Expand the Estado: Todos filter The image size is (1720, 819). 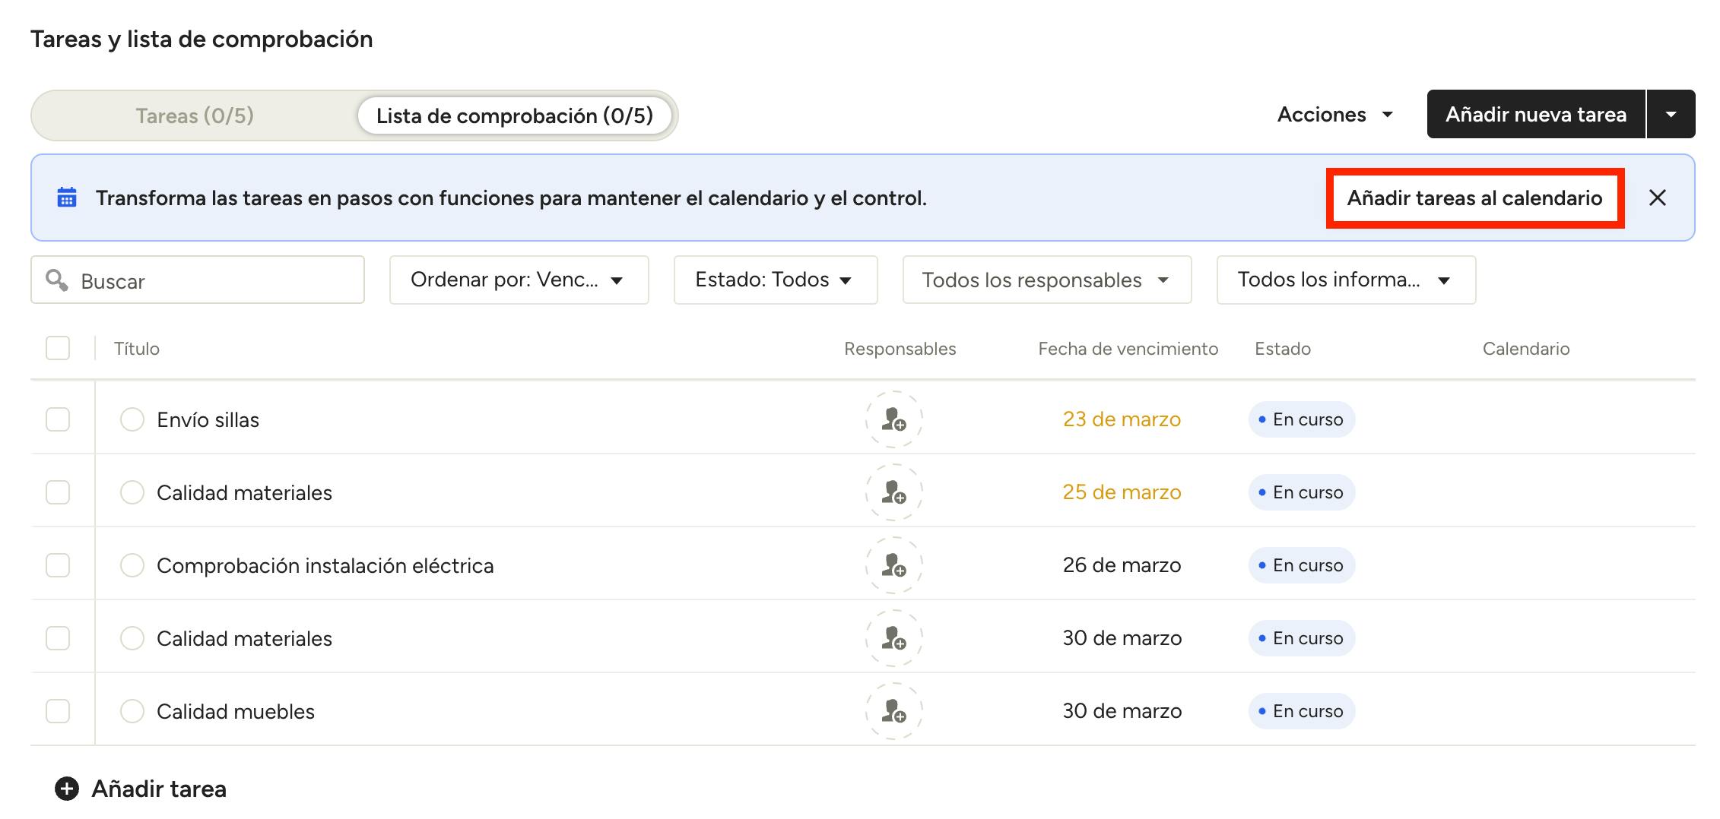775,280
